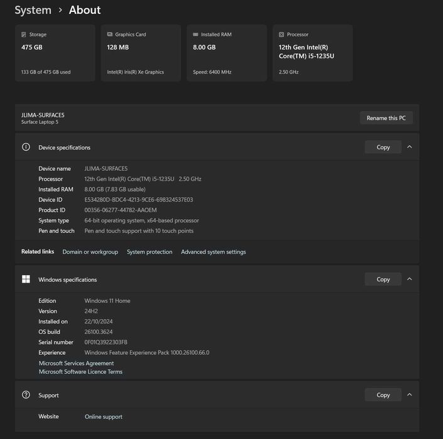The width and height of the screenshot is (443, 439).
Task: Click the Support question mark icon
Action: pyautogui.click(x=26, y=395)
